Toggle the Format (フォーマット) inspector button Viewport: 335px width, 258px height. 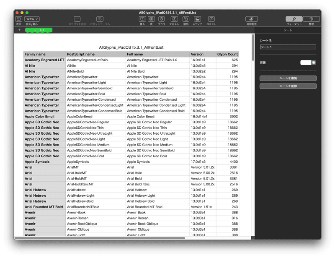(x=294, y=19)
